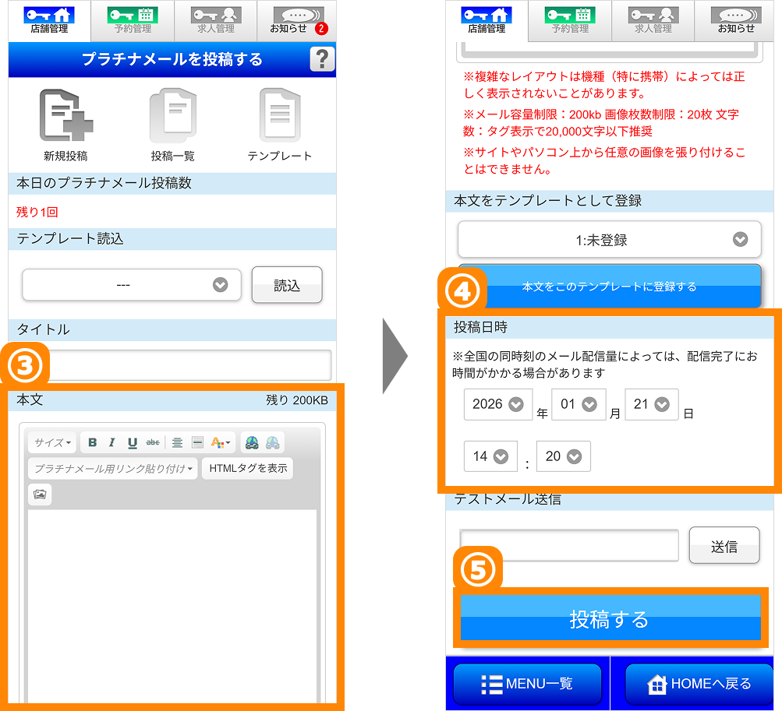Toggle underline formatting in editor
Viewport: 782px width, 711px height.
click(133, 442)
